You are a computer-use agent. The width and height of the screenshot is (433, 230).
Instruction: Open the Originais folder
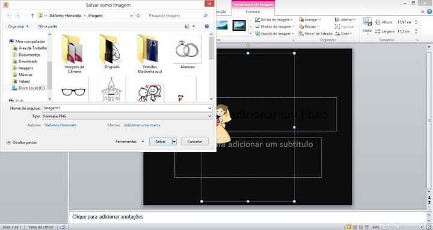point(112,52)
